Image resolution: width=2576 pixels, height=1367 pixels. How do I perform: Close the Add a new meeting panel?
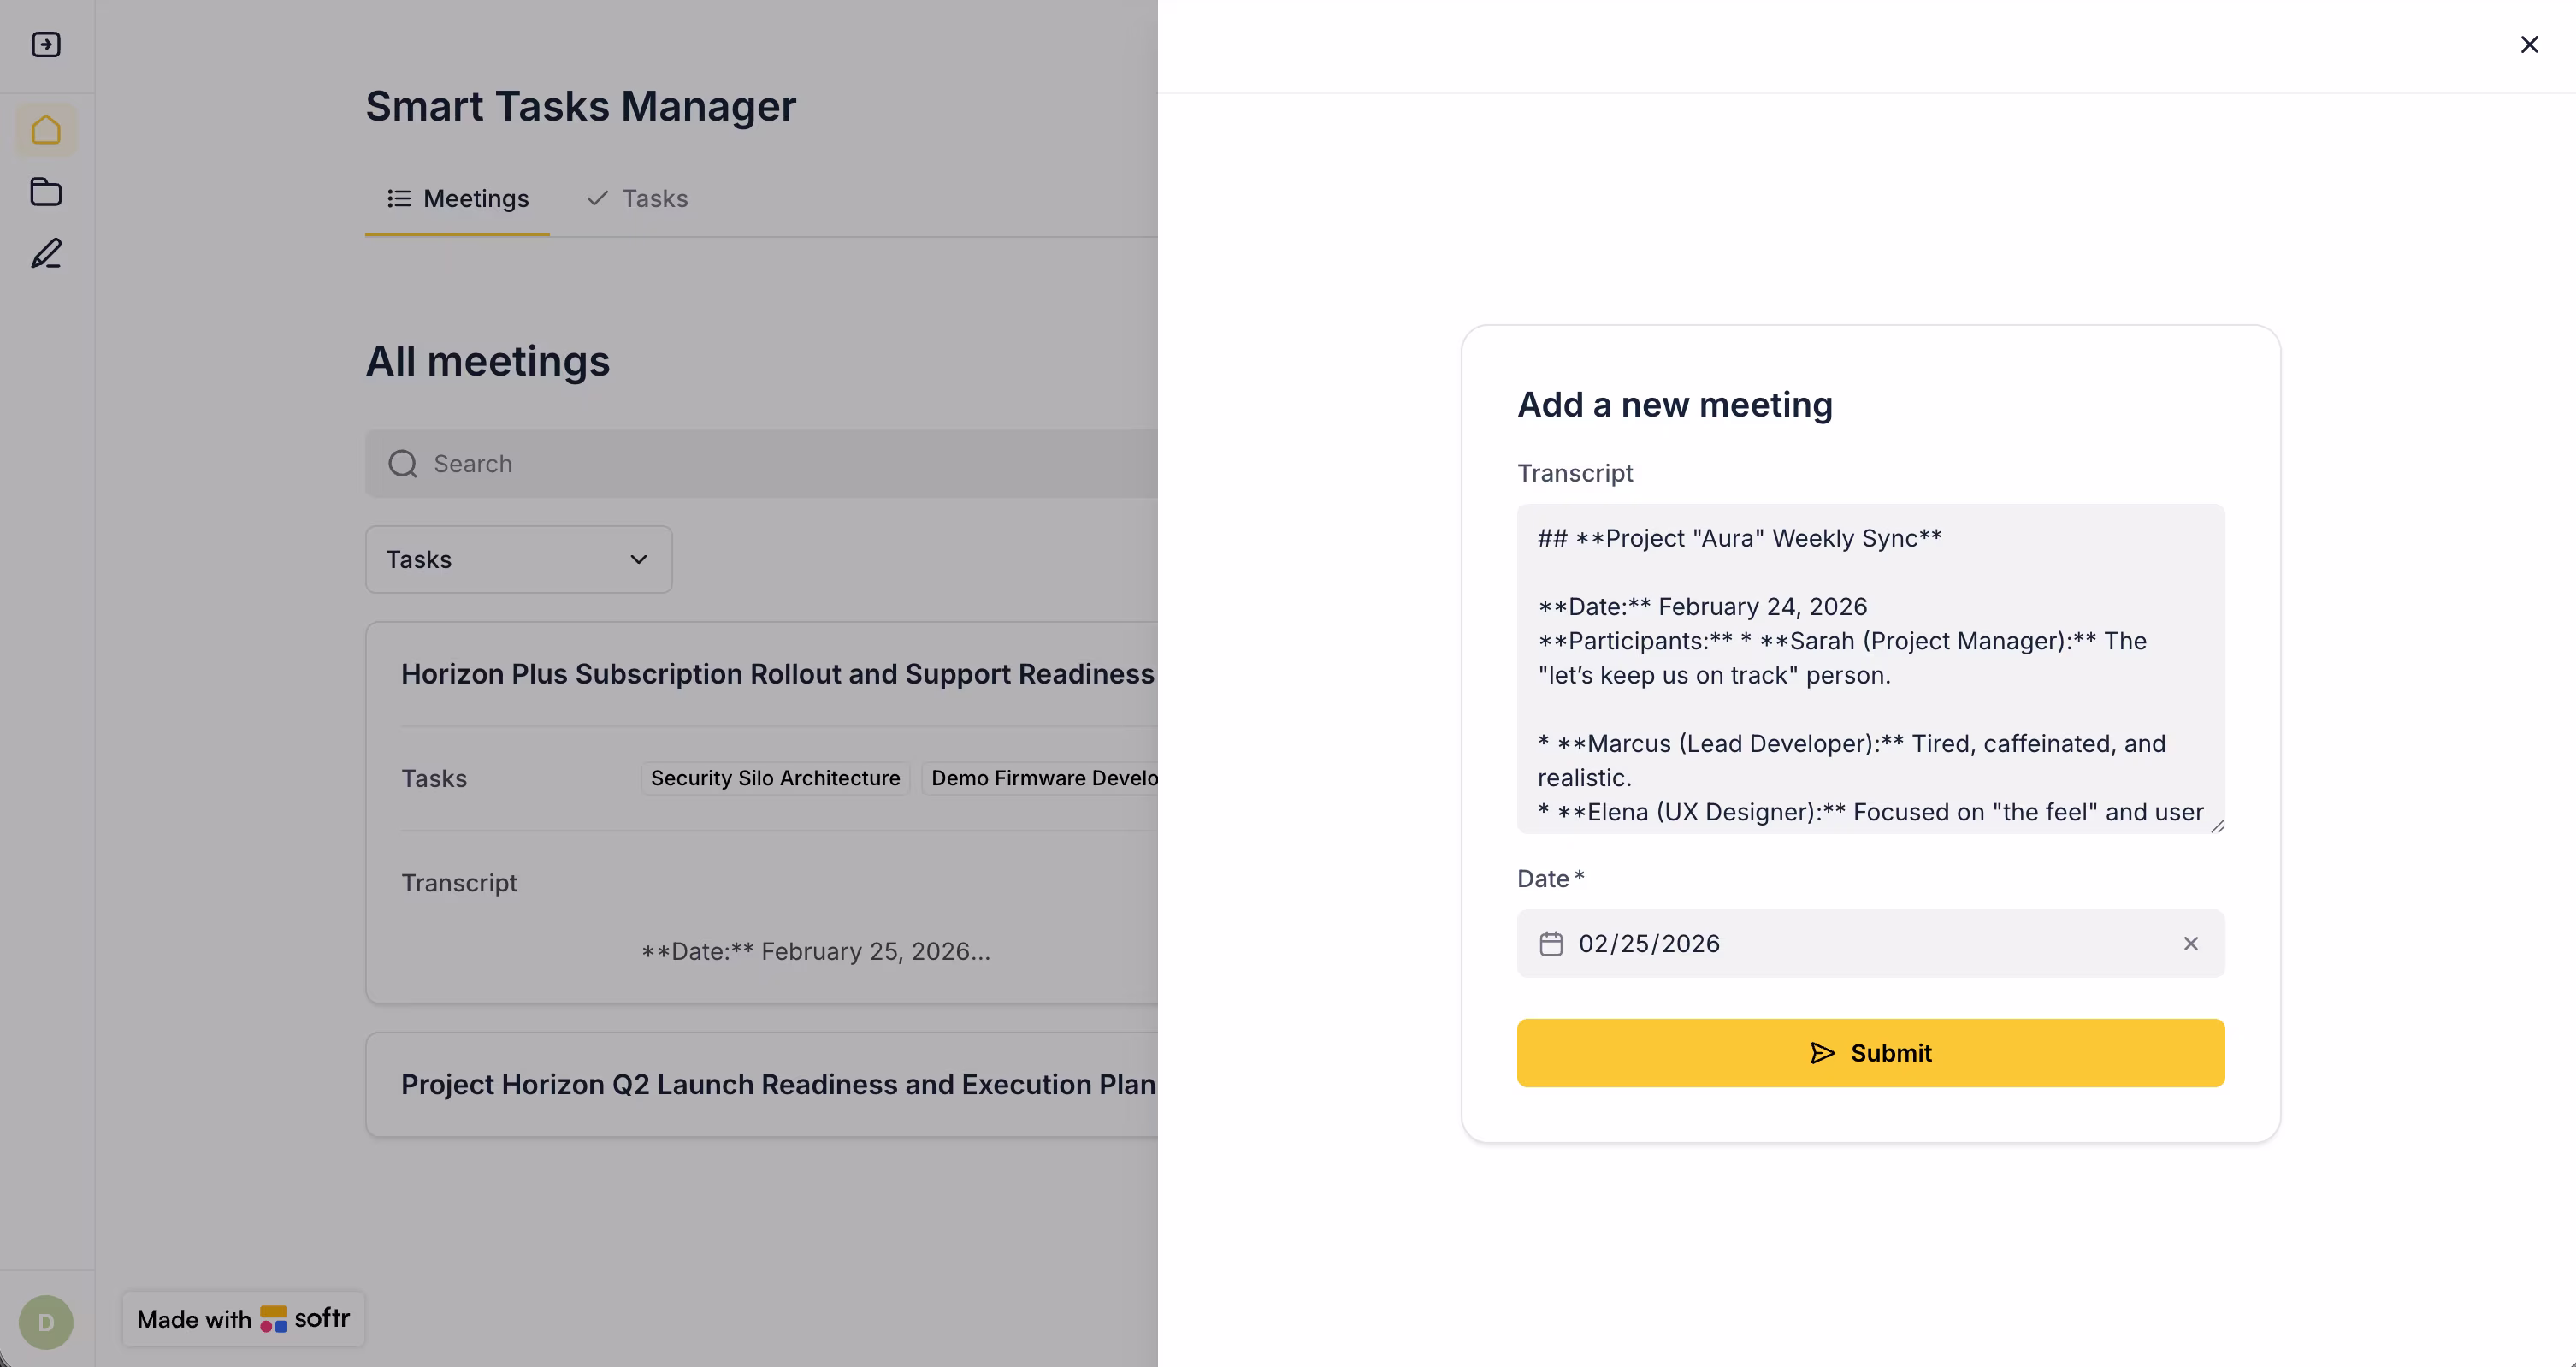tap(2530, 44)
